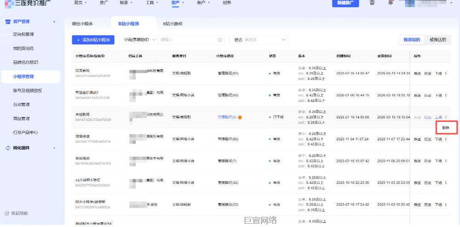Click the search magnifier icon
This screenshot has width=460, height=227.
pyautogui.click(x=220, y=40)
